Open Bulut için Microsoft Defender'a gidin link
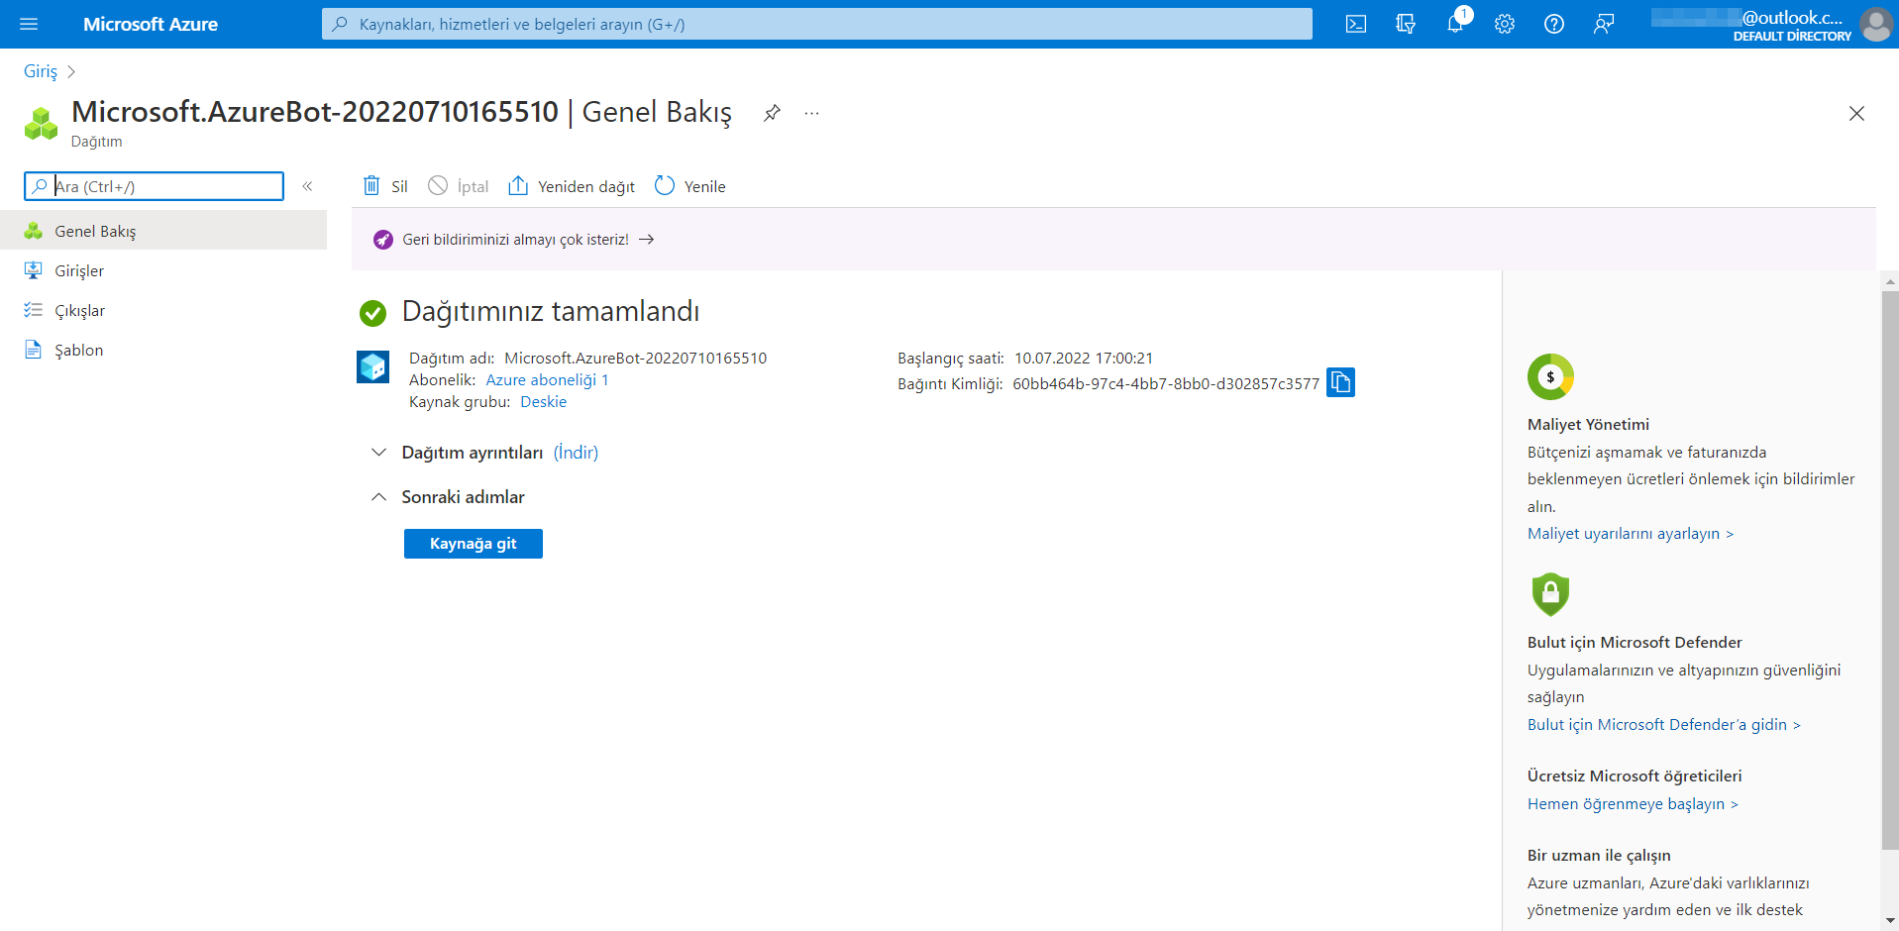The image size is (1899, 931). coord(1664,725)
